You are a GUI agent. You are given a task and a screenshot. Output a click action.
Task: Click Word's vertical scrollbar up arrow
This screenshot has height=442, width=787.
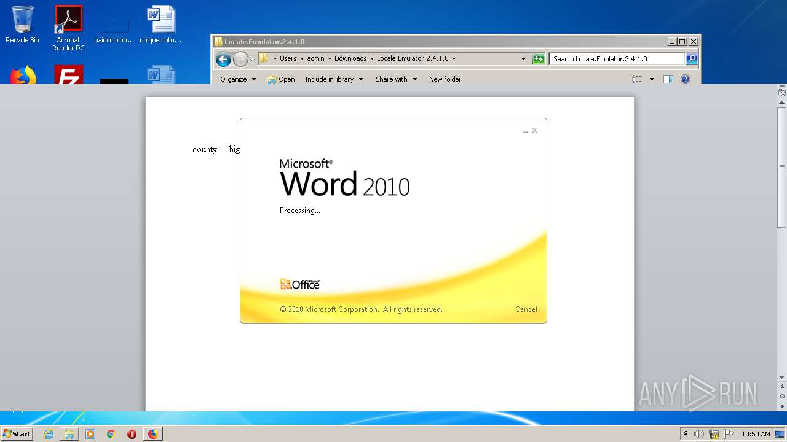pos(782,103)
